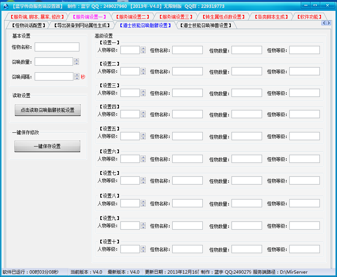Select the 【道士技能召唤神兽设置】 sub-tab
Image resolution: width=337 pixels, height=277 pixels.
(206, 25)
